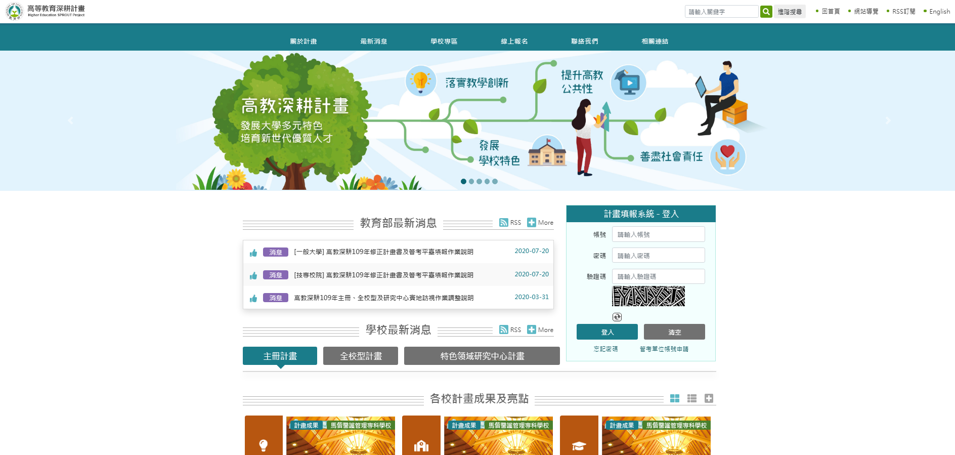Focus the 驗證碼 input field
955x455 pixels.
pos(658,276)
